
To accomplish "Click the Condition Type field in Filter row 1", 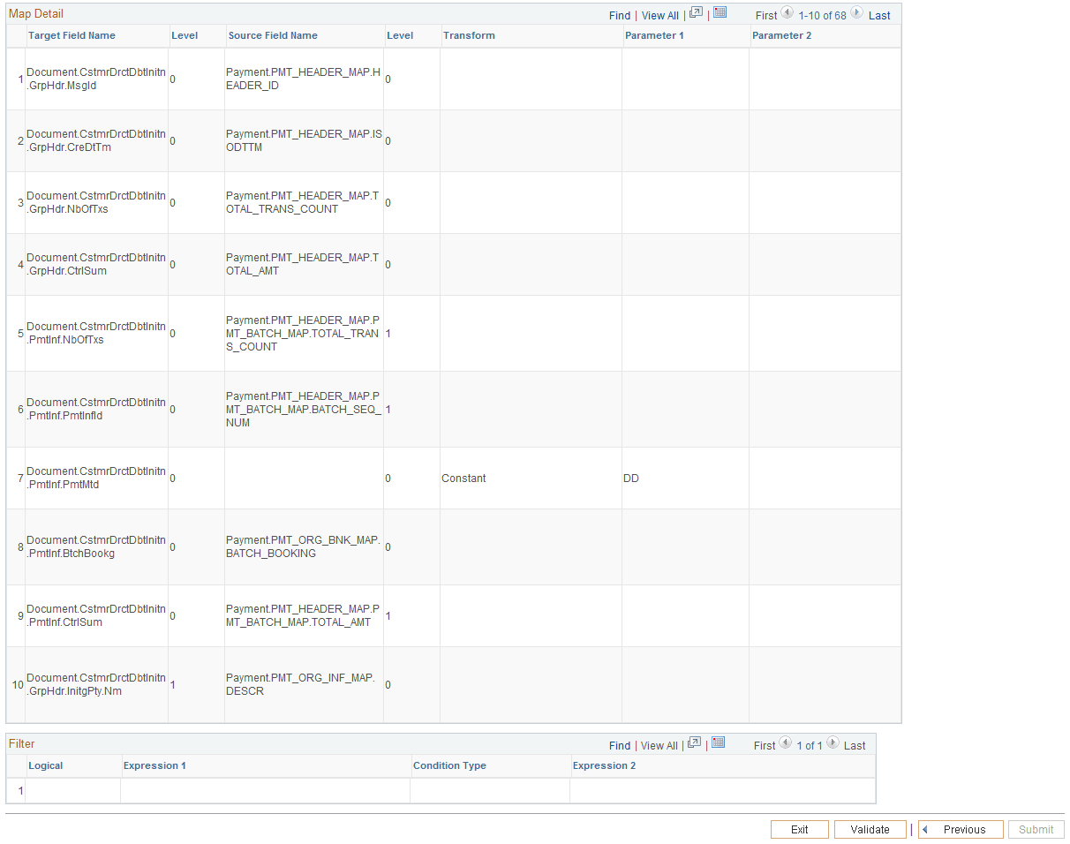I will point(490,790).
